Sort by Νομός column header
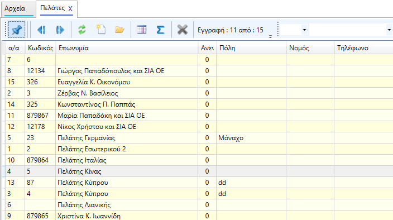Viewport: 393px width, 220px height. [x=310, y=48]
